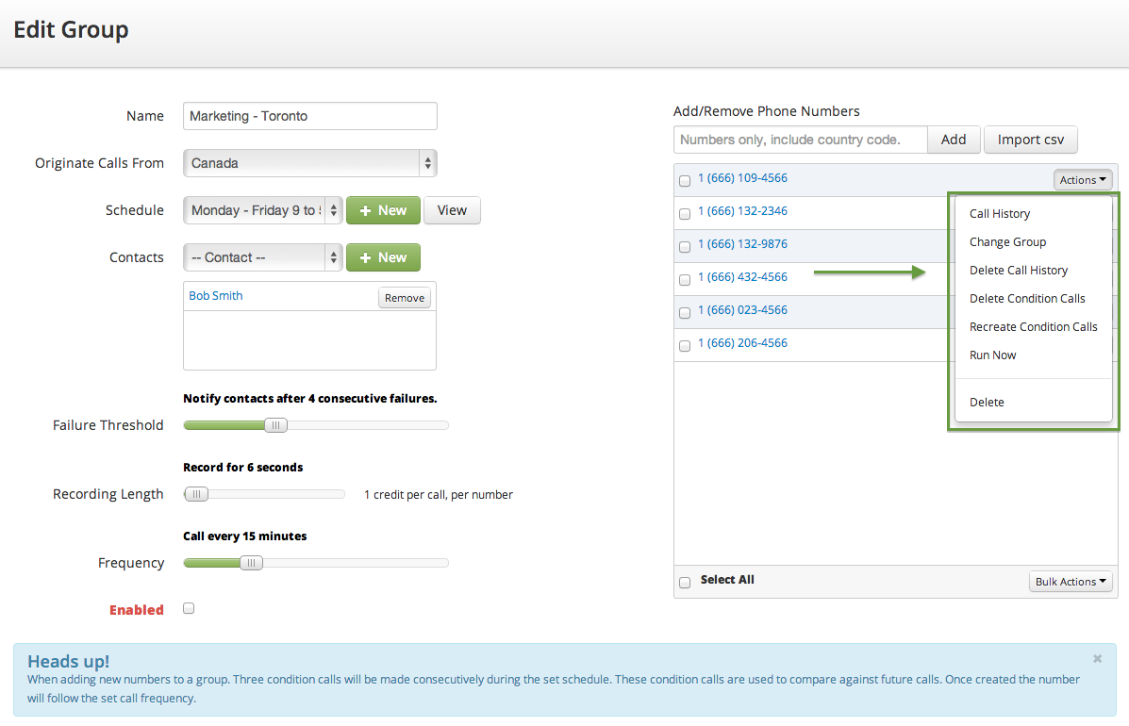Click the Import csv button

1030,140
